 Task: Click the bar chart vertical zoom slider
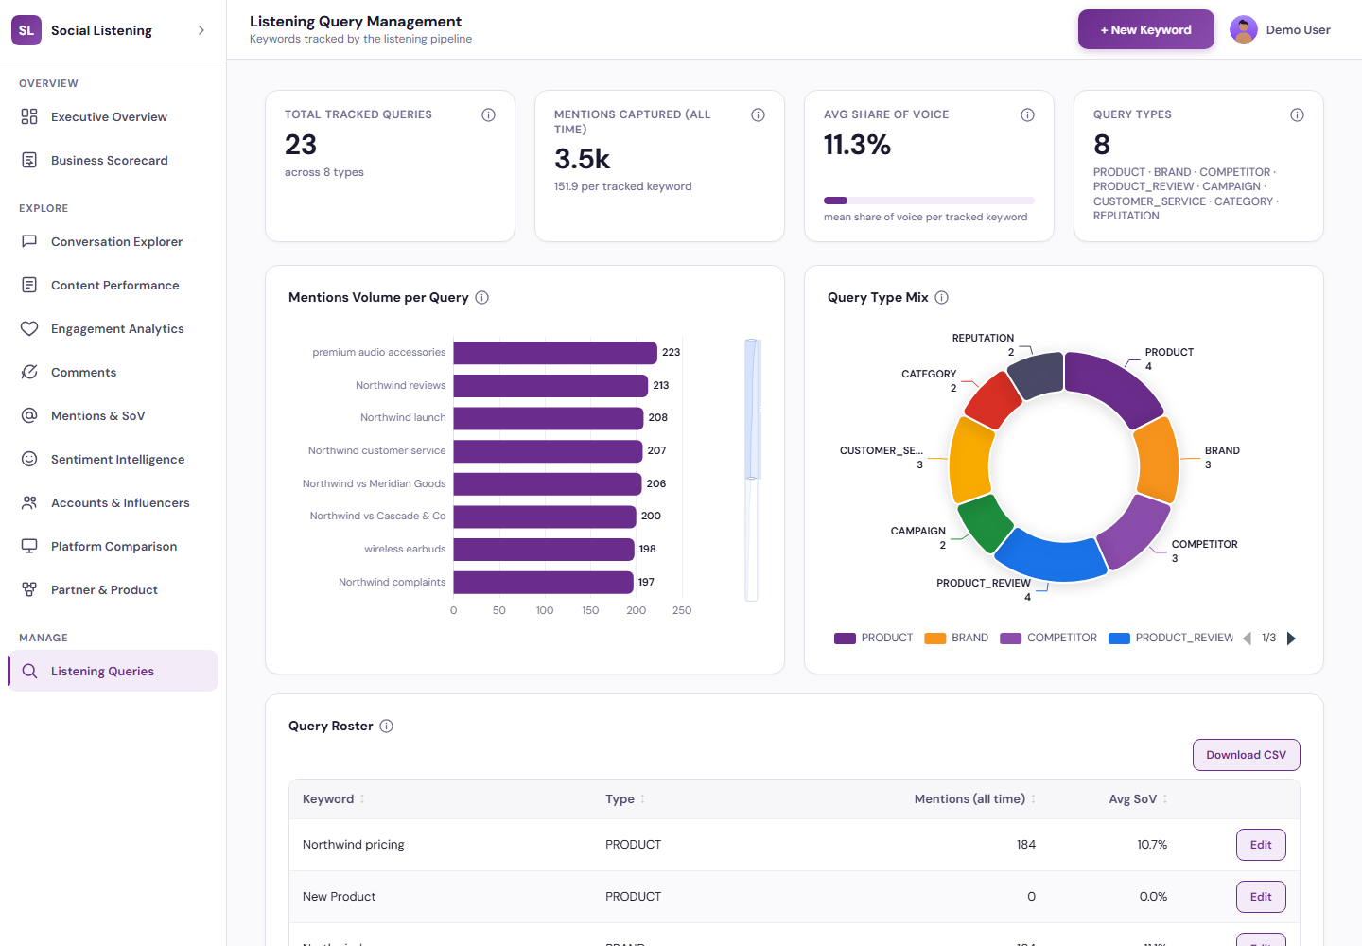click(x=752, y=469)
